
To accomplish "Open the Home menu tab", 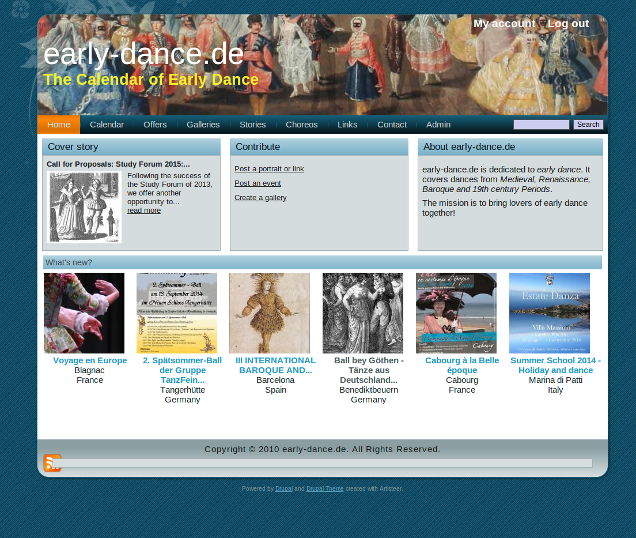I will click(59, 125).
